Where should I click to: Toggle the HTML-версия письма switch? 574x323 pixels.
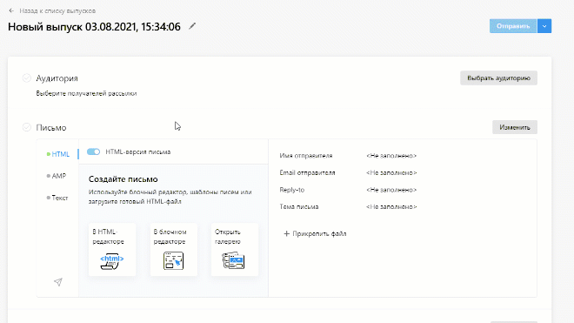[93, 151]
